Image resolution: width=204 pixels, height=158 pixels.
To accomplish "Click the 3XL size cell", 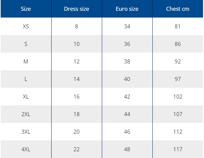I will (x=26, y=132).
